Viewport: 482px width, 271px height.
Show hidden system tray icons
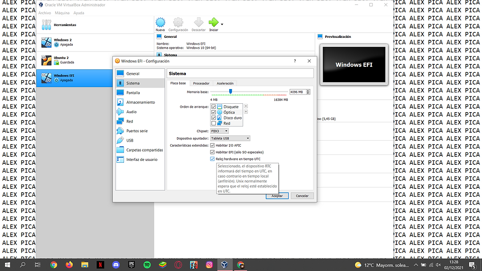pyautogui.click(x=416, y=265)
